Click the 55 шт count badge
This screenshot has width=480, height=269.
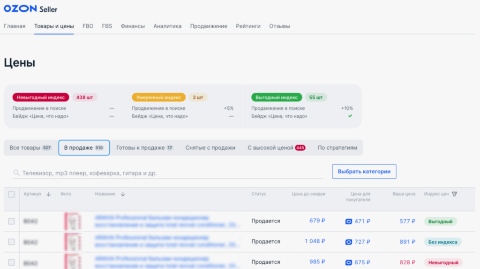tap(316, 97)
